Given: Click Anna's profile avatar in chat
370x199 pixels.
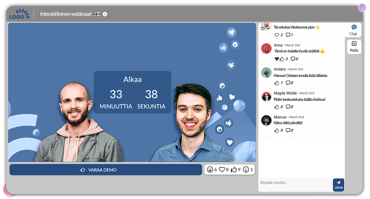Looking at the screenshot, I should point(266,49).
